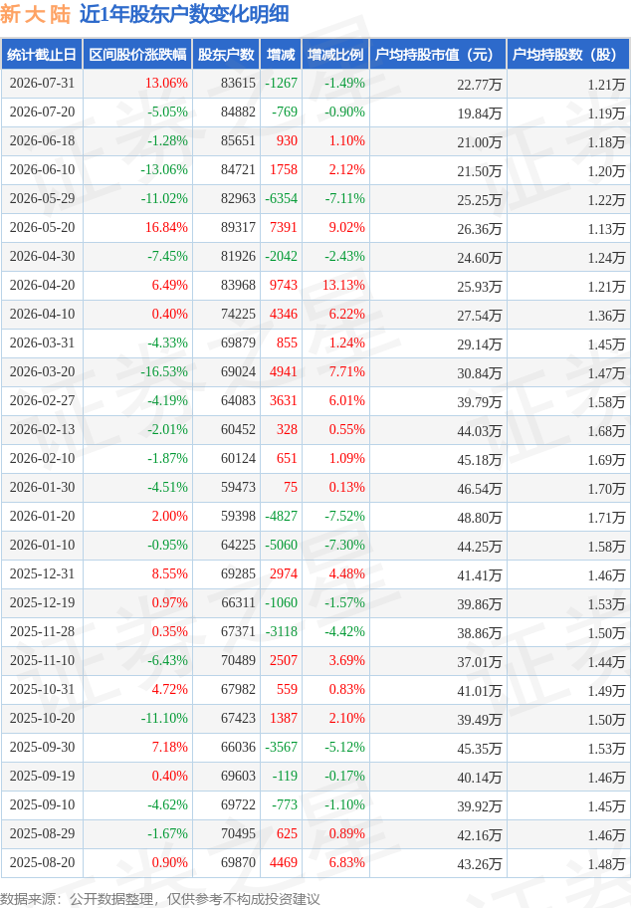Click the 区间股价涨跌幅 column header
This screenshot has width=631, height=908.
point(137,55)
